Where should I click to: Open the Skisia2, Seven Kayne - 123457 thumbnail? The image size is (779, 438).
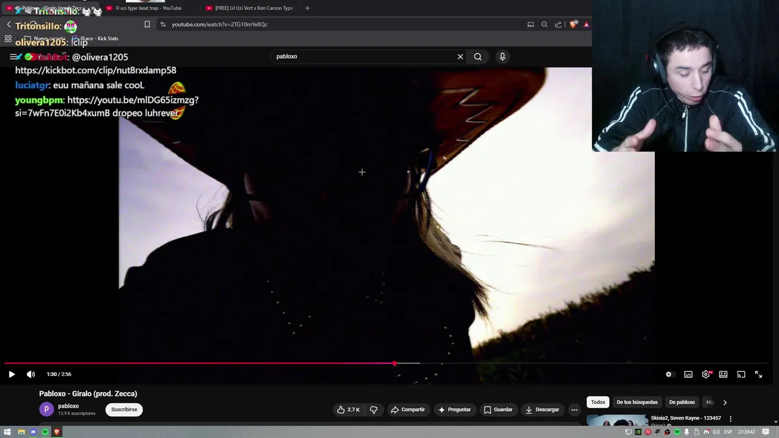pyautogui.click(x=617, y=421)
